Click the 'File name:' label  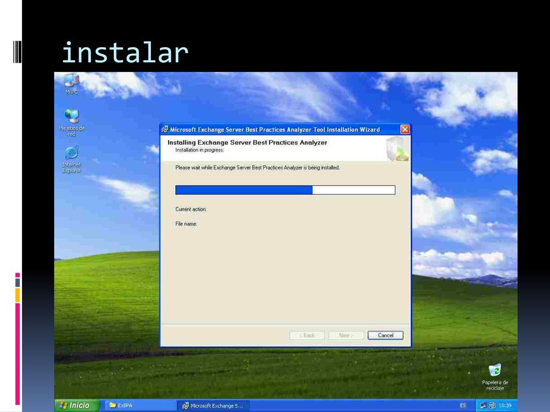coord(186,224)
